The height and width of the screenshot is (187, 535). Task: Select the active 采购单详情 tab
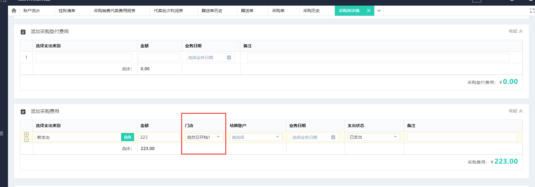coord(349,11)
